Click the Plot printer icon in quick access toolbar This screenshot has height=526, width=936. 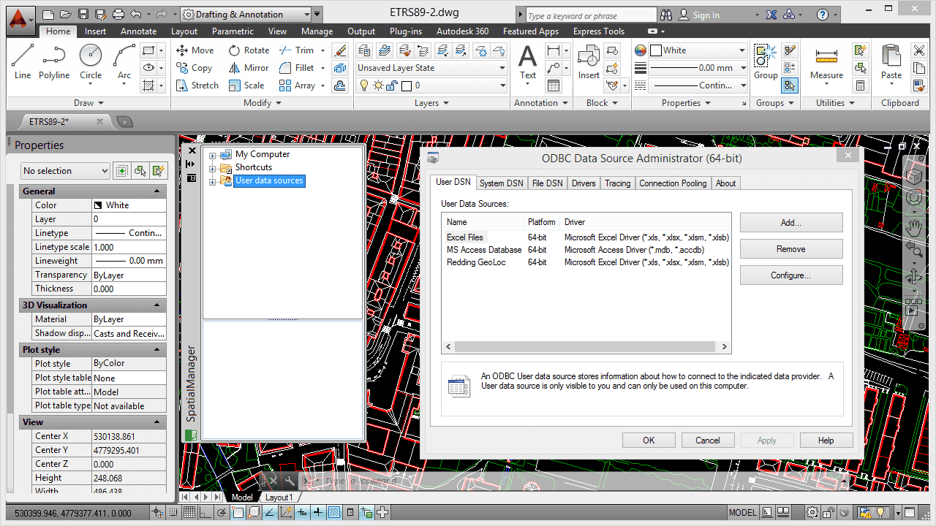click(118, 15)
